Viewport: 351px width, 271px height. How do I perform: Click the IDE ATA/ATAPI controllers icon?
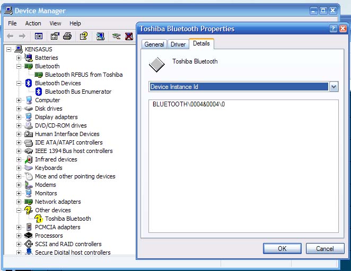[29, 142]
